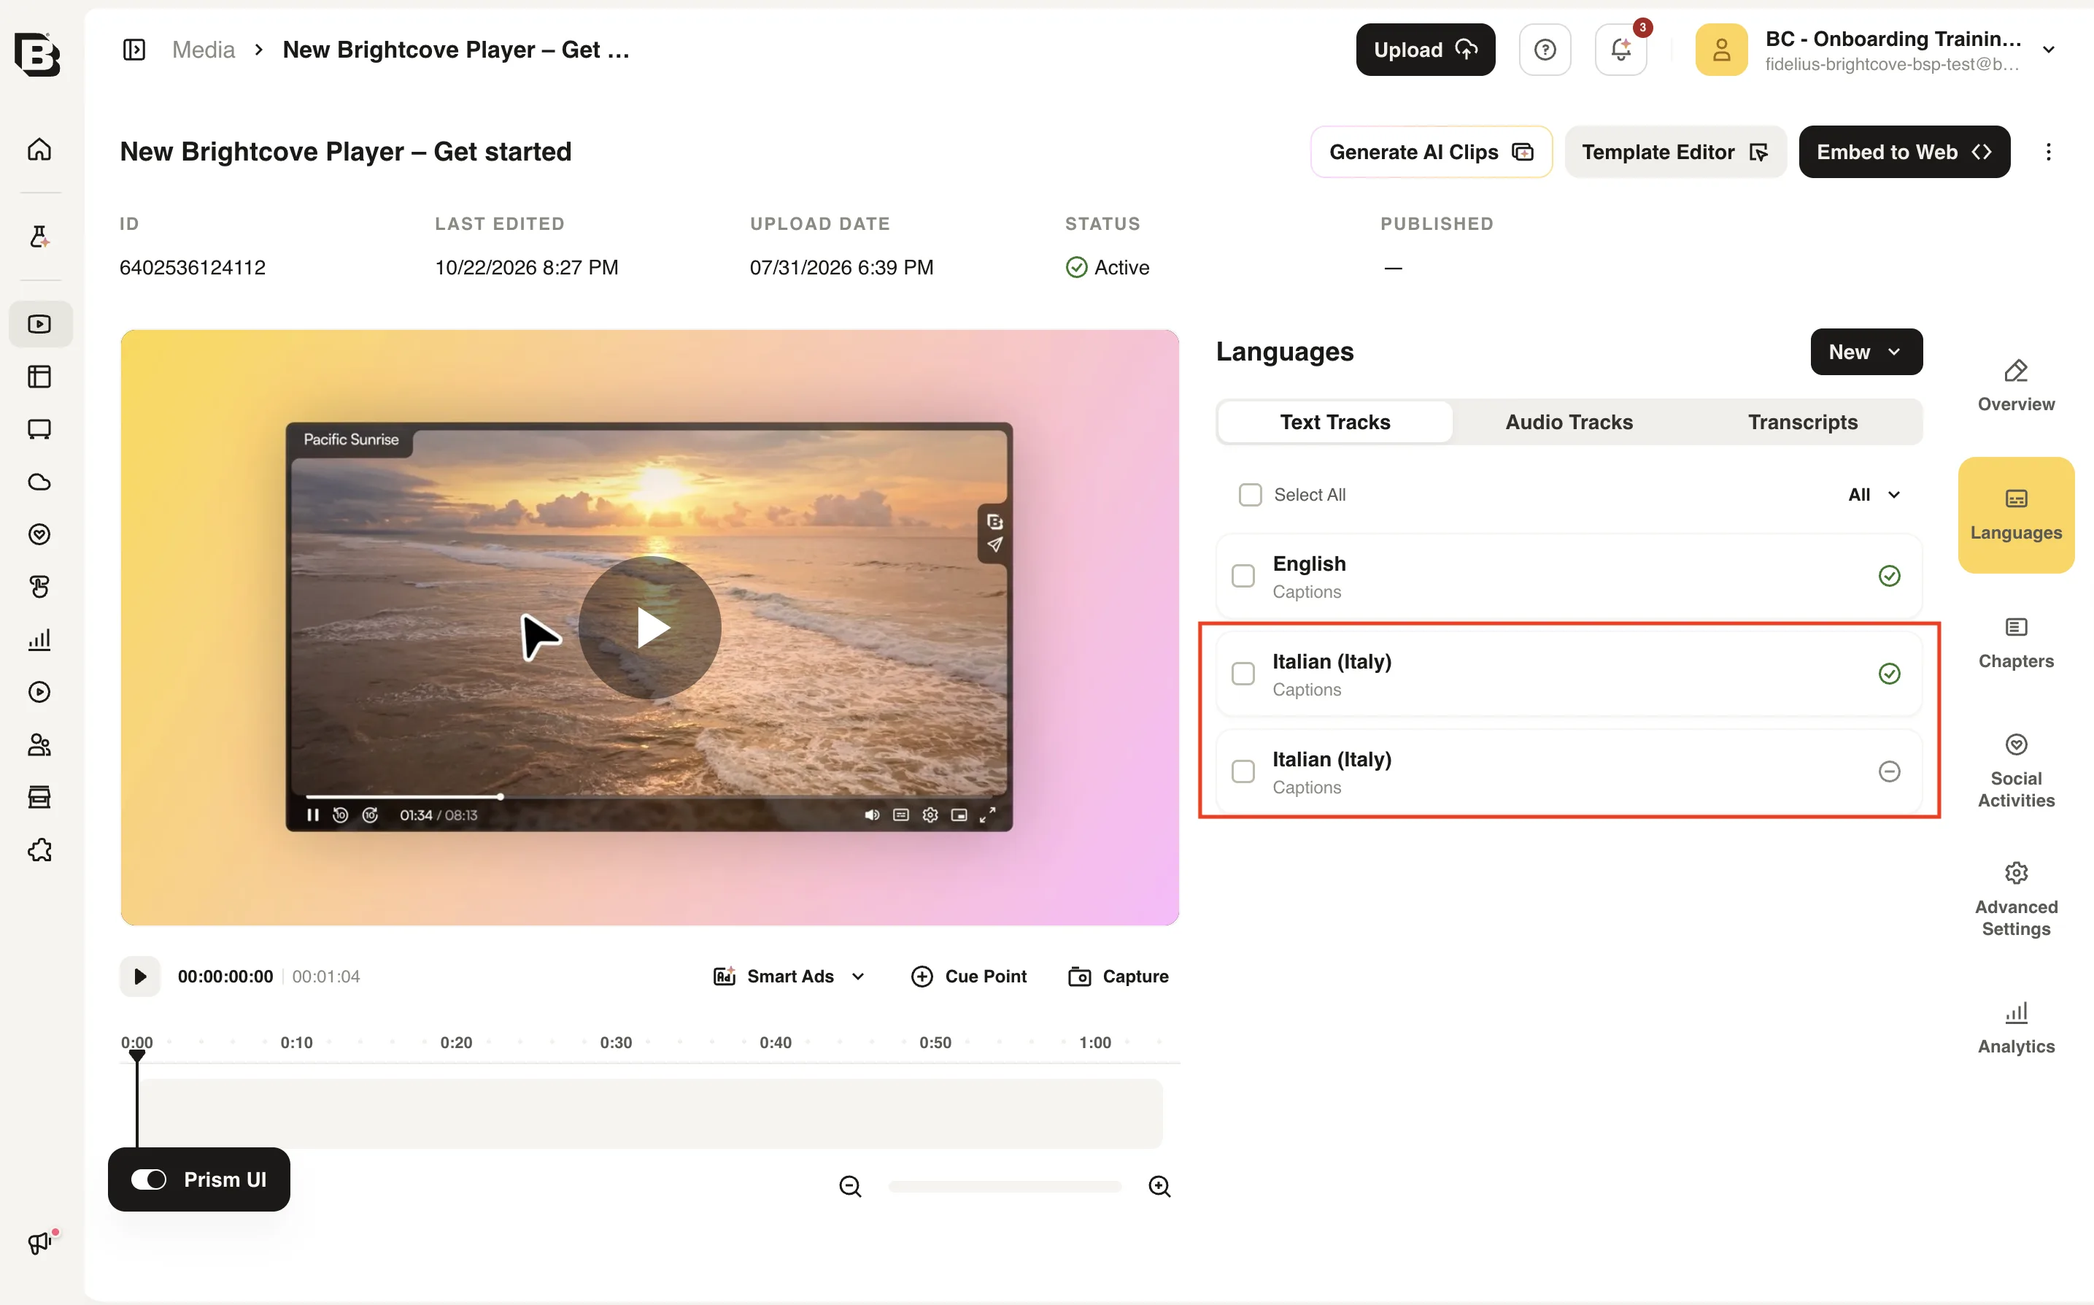
Task: Check the first Italian (Italy) checkbox
Action: (x=1243, y=673)
